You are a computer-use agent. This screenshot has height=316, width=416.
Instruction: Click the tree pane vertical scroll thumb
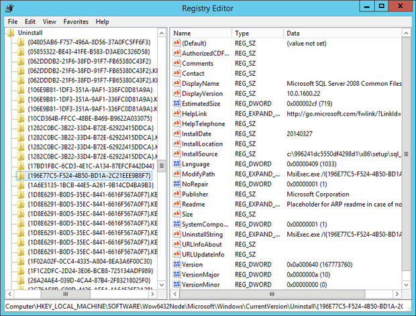[x=162, y=166]
